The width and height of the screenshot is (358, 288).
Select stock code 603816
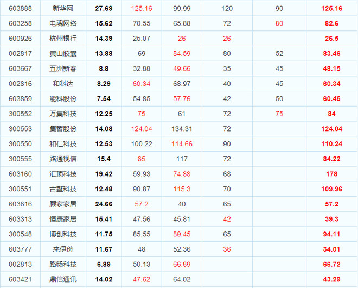pos(20,204)
